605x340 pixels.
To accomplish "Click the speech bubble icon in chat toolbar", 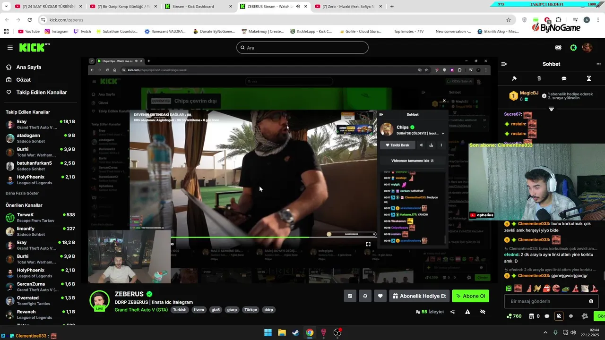I will point(564,78).
